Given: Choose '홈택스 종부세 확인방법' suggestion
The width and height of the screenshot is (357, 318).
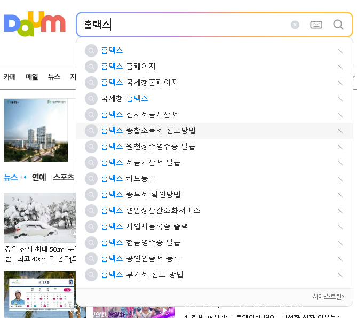Looking at the screenshot, I should 214,195.
